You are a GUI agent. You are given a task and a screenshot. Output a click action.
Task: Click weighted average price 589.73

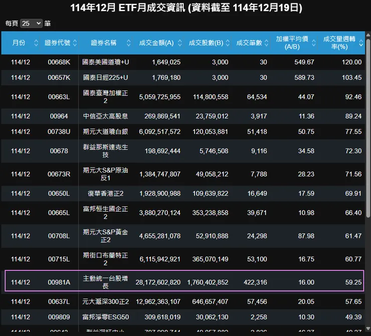pos(304,77)
